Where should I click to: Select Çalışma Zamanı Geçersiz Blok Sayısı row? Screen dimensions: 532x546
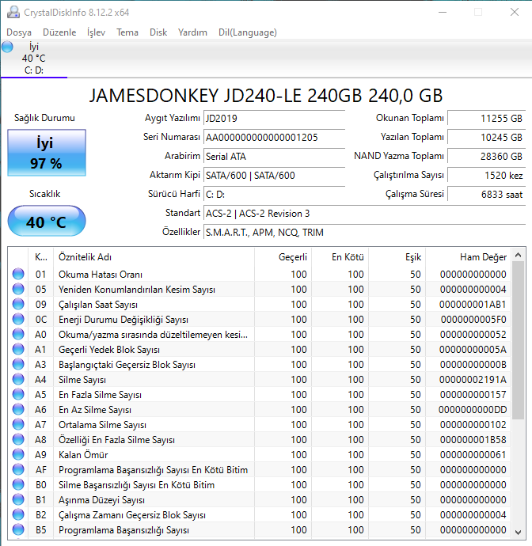tap(259, 515)
